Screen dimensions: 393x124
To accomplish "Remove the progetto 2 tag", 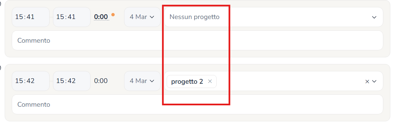I will (x=210, y=81).
